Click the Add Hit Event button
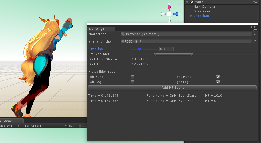This screenshot has width=261, height=143. coord(172,88)
